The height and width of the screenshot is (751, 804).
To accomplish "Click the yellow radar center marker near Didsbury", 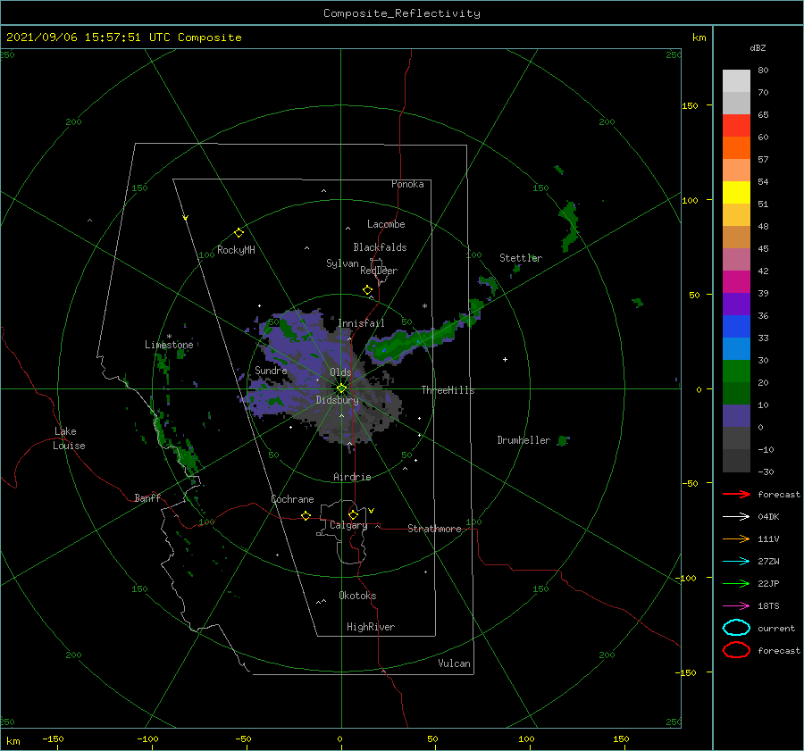I will pos(341,388).
